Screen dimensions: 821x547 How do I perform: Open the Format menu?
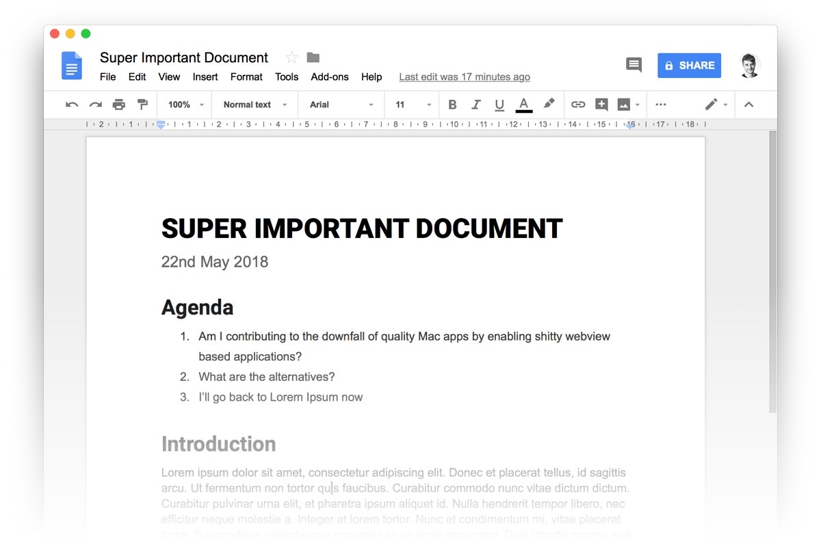[x=246, y=77]
